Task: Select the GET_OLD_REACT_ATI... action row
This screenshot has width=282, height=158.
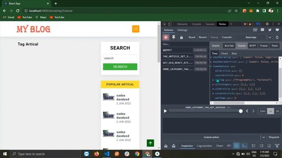Action: (x=185, y=63)
